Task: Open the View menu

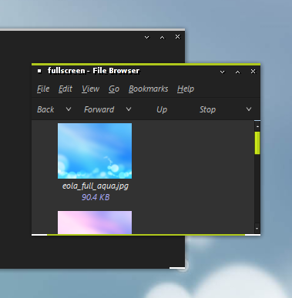Action: click(90, 89)
